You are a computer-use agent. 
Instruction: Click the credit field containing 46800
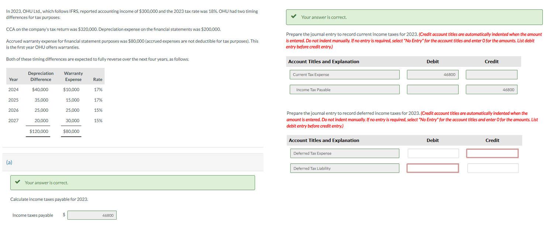pos(491,89)
